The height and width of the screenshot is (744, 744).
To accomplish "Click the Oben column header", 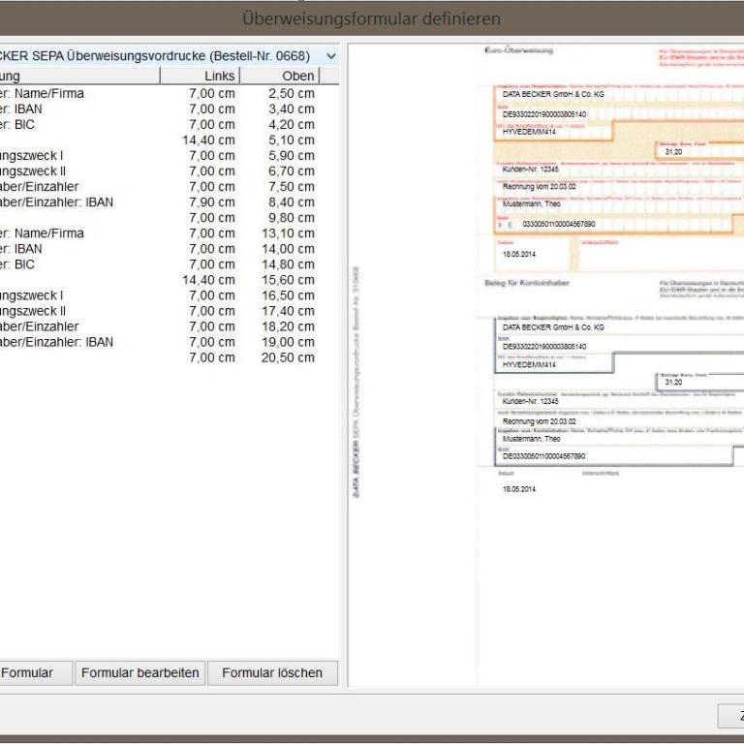I will click(x=279, y=76).
